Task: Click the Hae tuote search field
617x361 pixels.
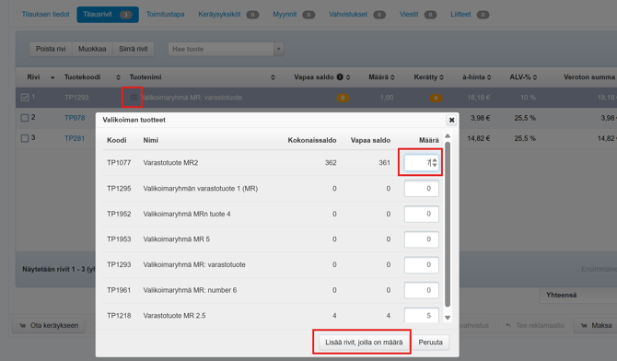Action: (x=221, y=49)
